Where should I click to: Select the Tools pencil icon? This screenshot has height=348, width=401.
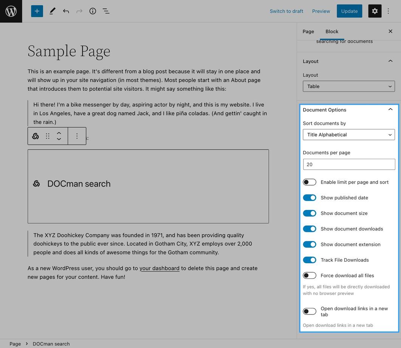53,11
